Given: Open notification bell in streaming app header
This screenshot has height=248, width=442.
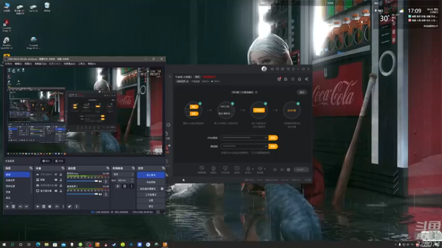Looking at the screenshot, I should (299, 79).
